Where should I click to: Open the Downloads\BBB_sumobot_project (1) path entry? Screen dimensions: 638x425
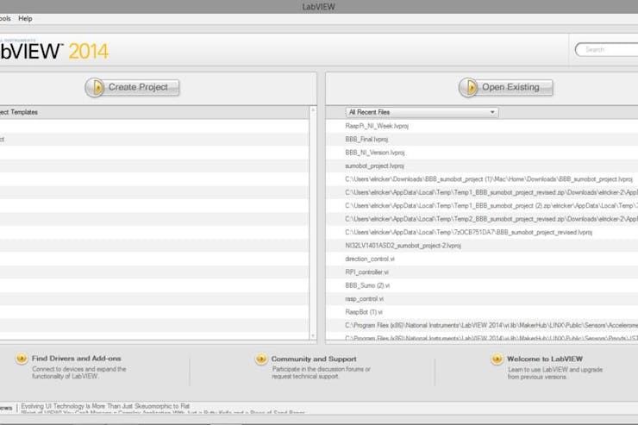pos(489,179)
